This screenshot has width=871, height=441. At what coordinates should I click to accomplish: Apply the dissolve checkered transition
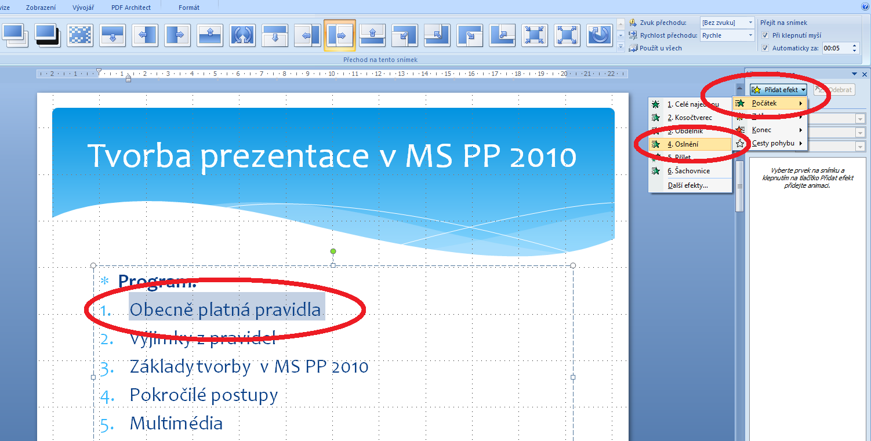coord(80,34)
